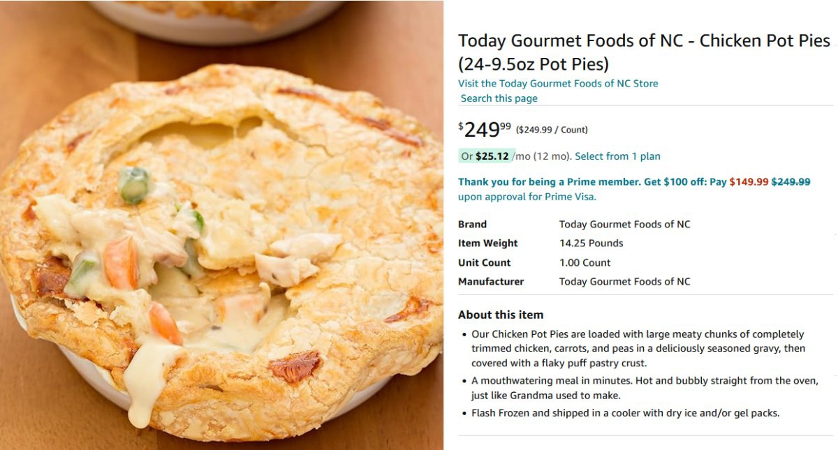
Task: Click the red $149.99 discounted price
Action: tap(749, 182)
